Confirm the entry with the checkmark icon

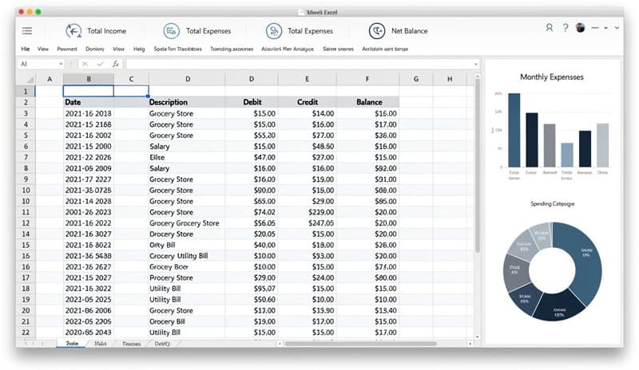(101, 64)
